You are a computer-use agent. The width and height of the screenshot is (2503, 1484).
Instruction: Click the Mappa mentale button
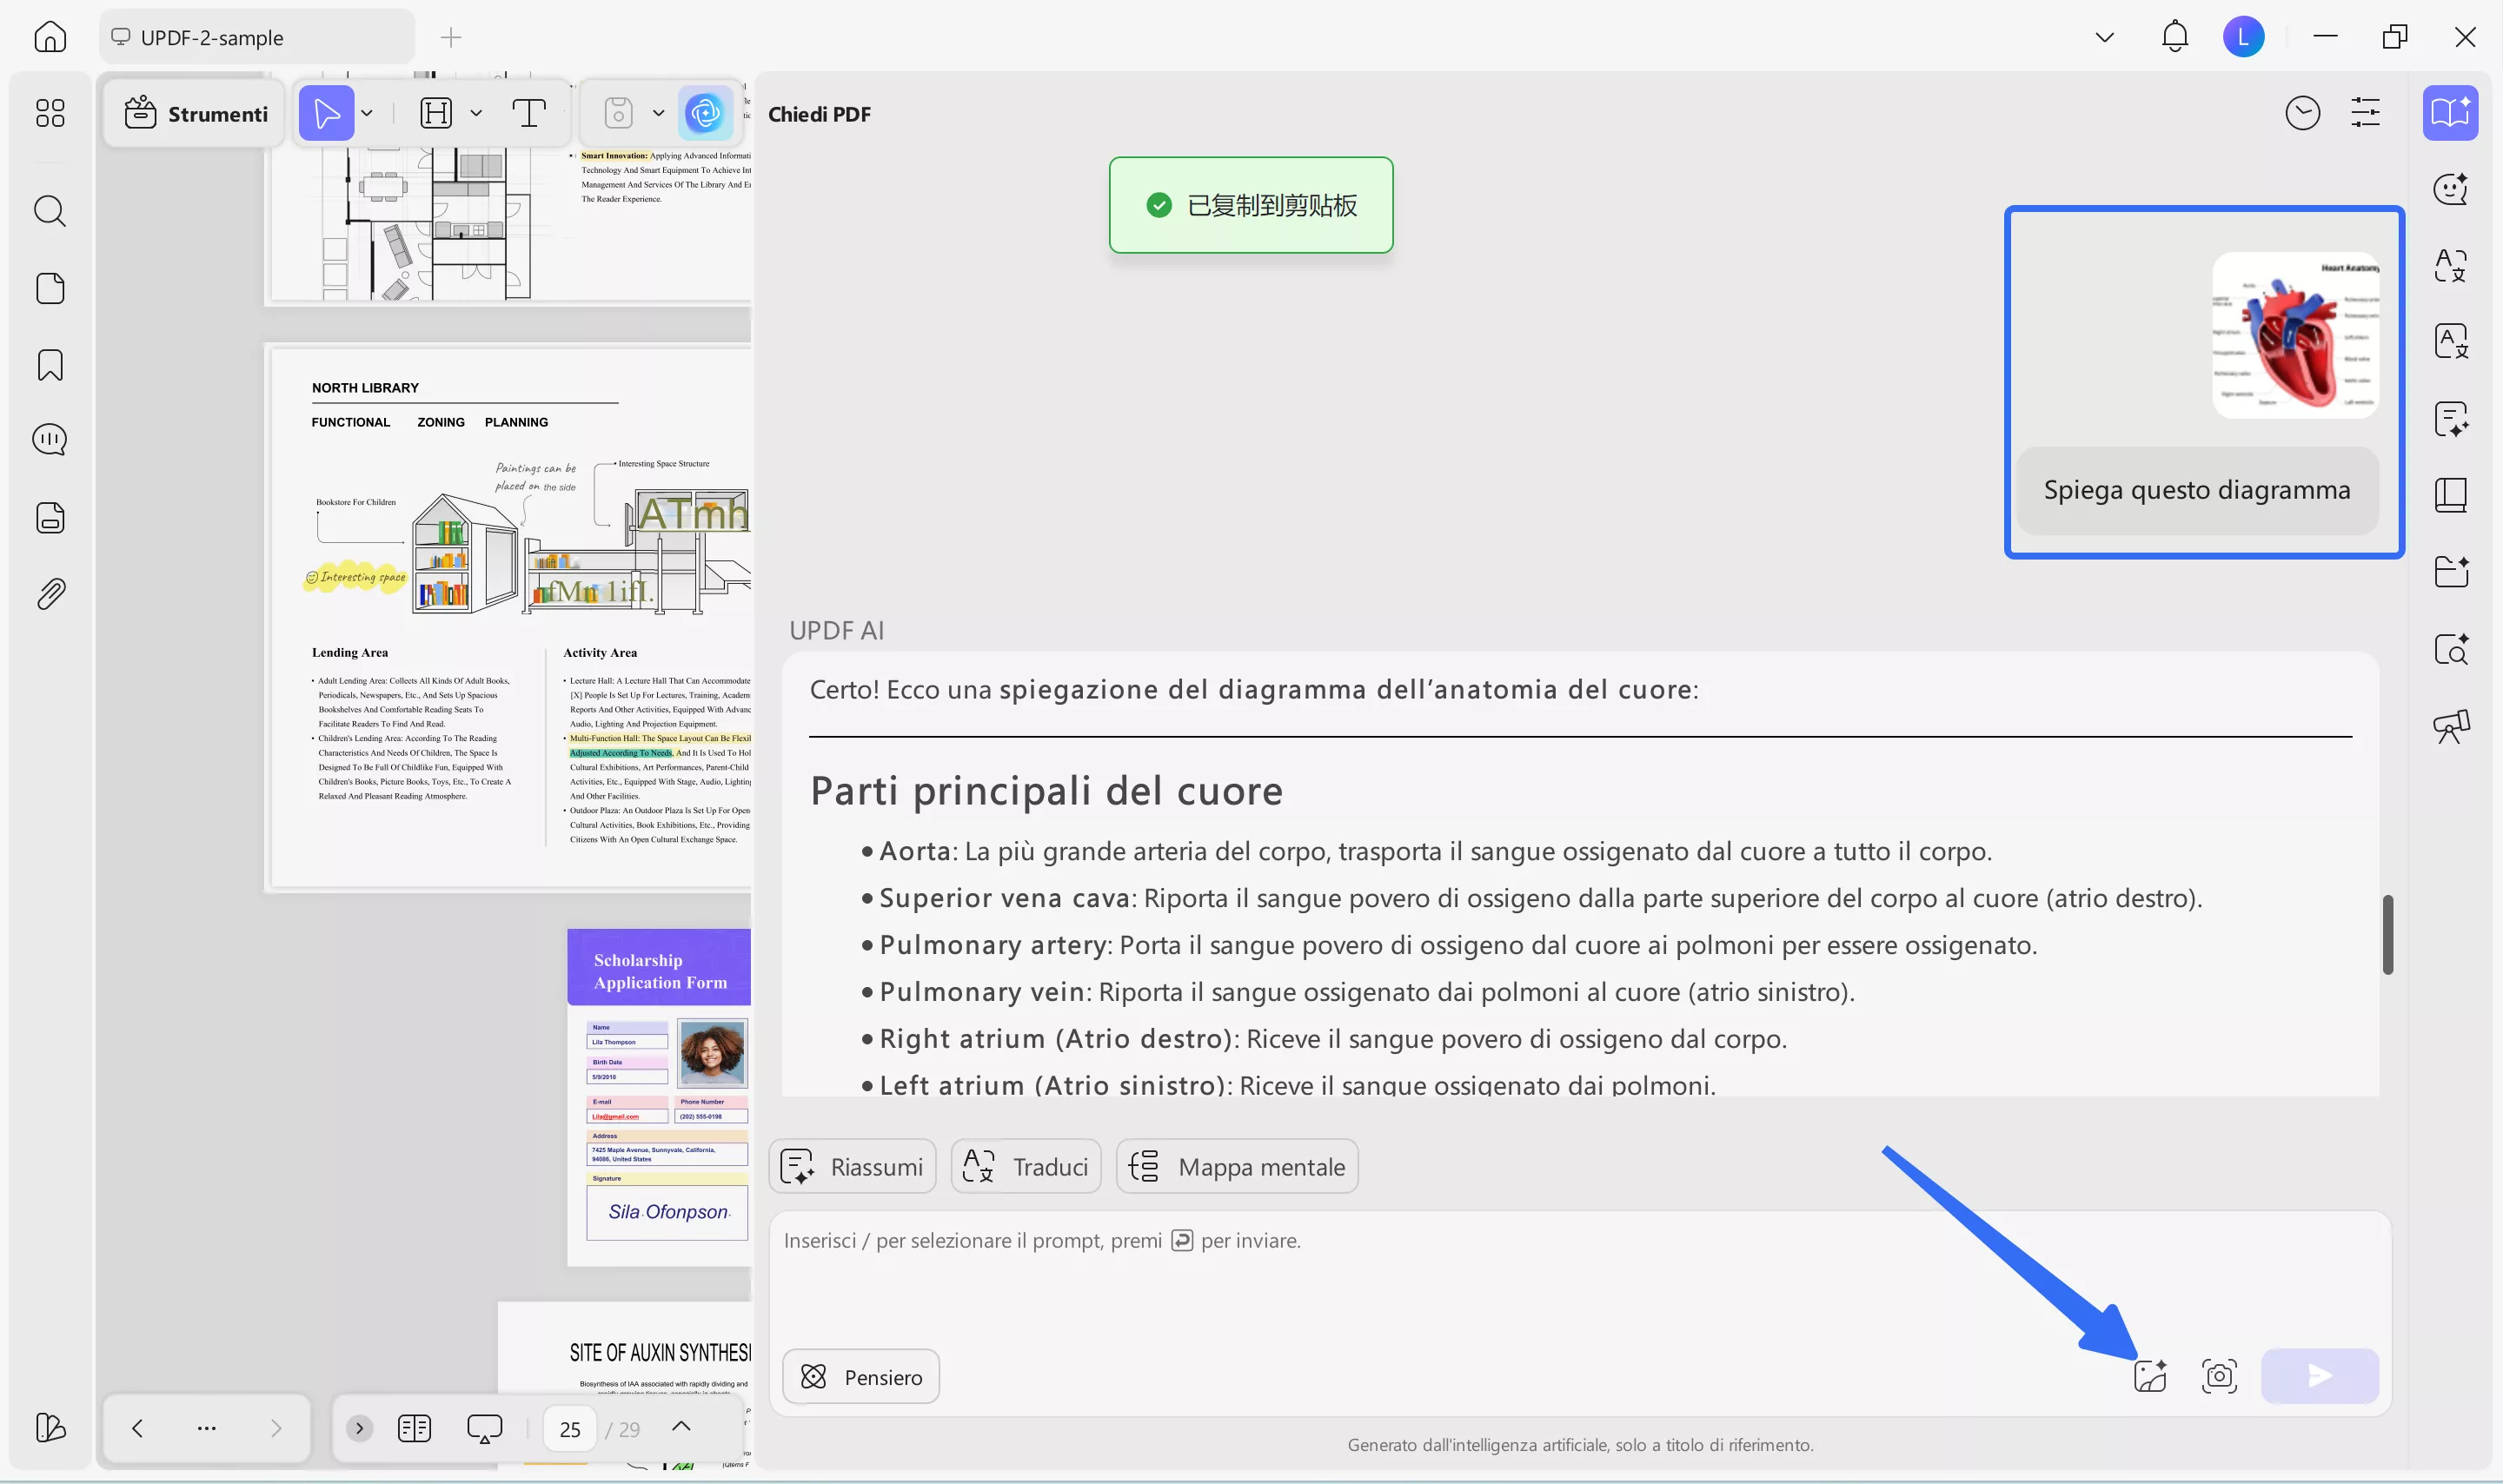1237,1166
